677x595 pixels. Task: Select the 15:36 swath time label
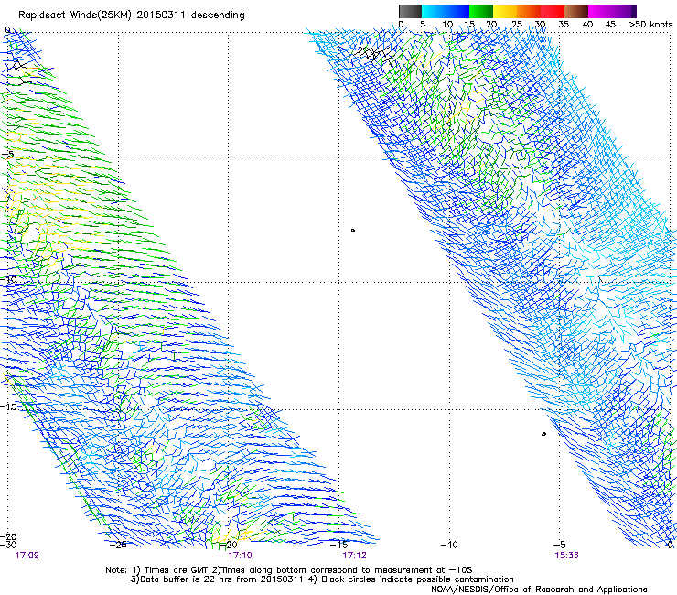pyautogui.click(x=566, y=555)
